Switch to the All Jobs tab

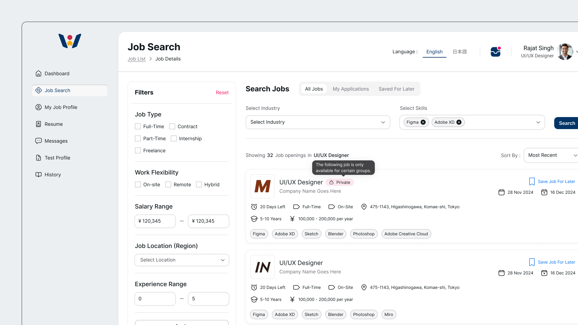point(314,89)
